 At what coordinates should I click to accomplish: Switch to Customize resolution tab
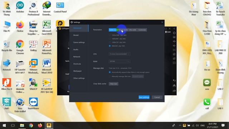tap(142, 30)
